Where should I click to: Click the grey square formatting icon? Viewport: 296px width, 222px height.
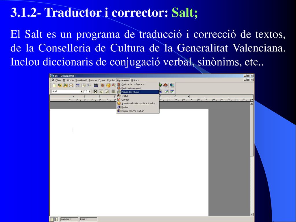tap(113, 91)
